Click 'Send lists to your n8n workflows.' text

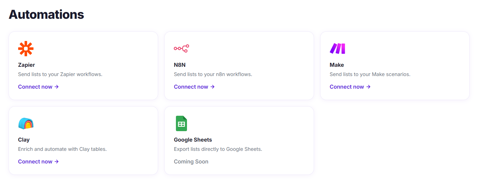(x=213, y=74)
